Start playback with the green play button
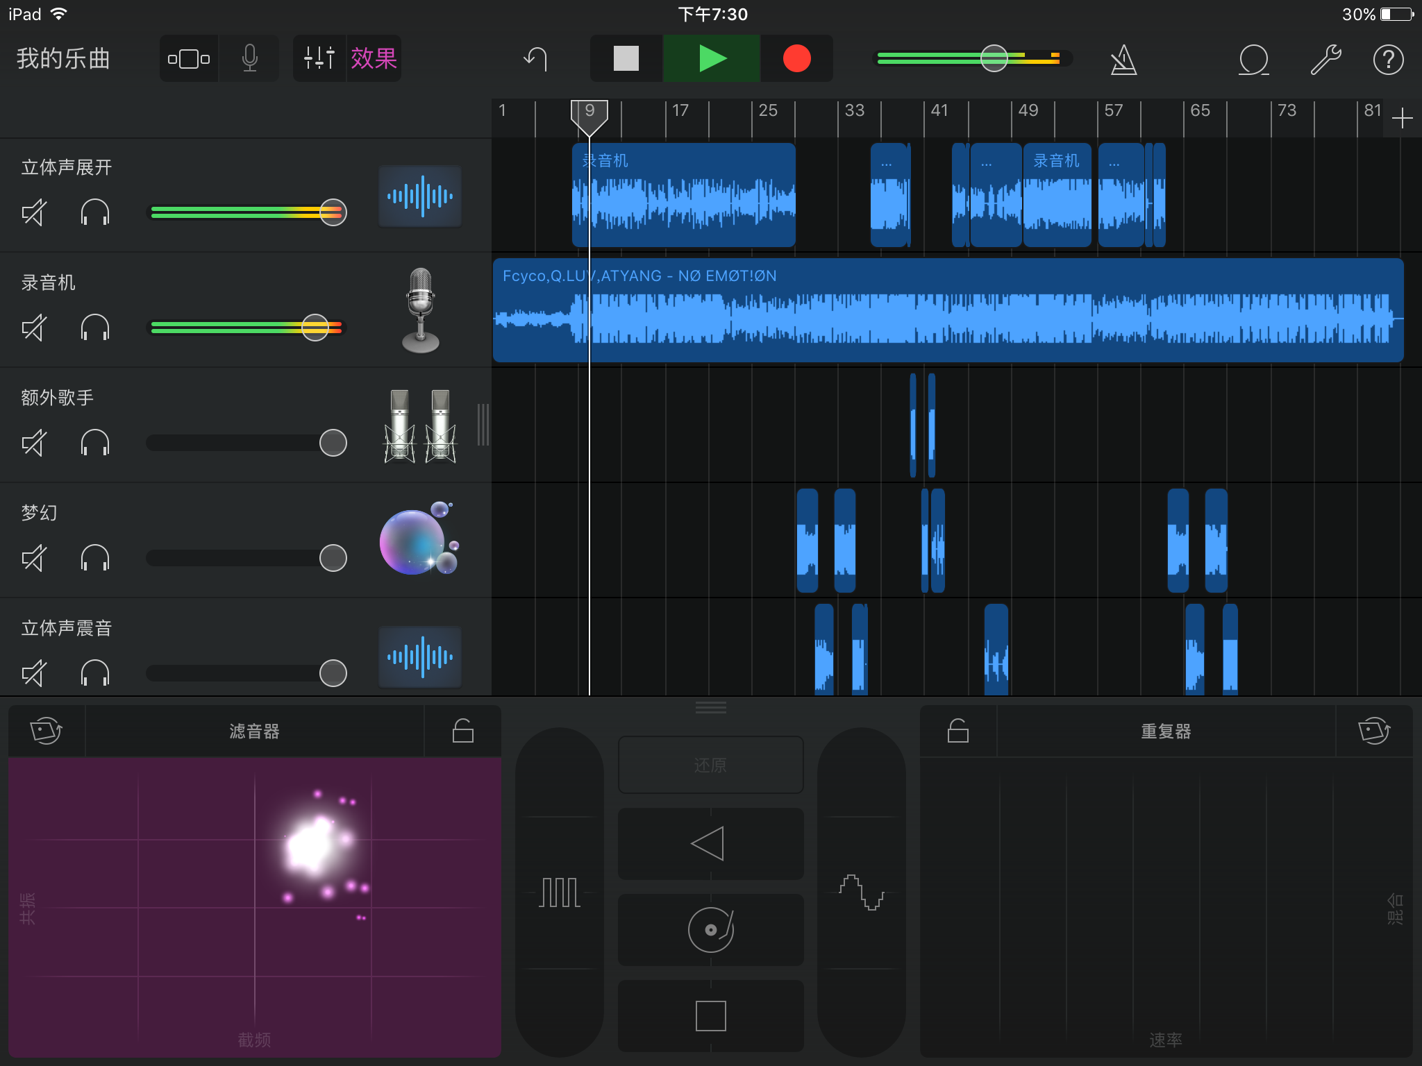 (712, 59)
